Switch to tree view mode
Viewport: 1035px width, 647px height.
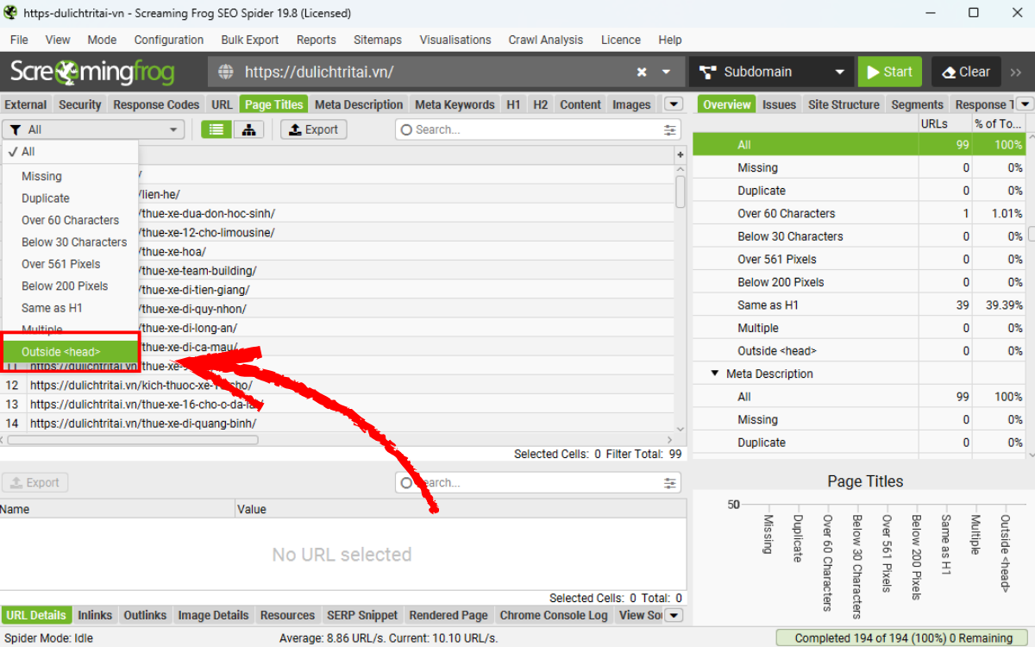click(248, 129)
